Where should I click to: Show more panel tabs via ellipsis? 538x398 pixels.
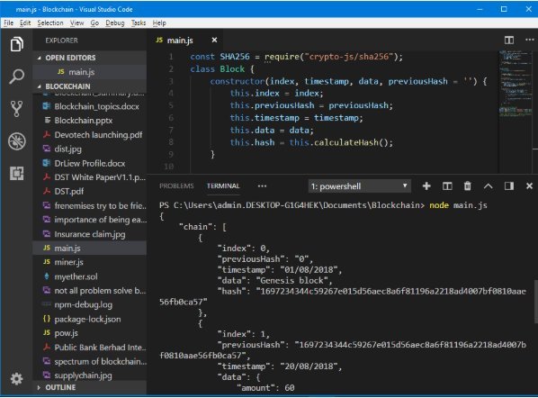(x=262, y=186)
